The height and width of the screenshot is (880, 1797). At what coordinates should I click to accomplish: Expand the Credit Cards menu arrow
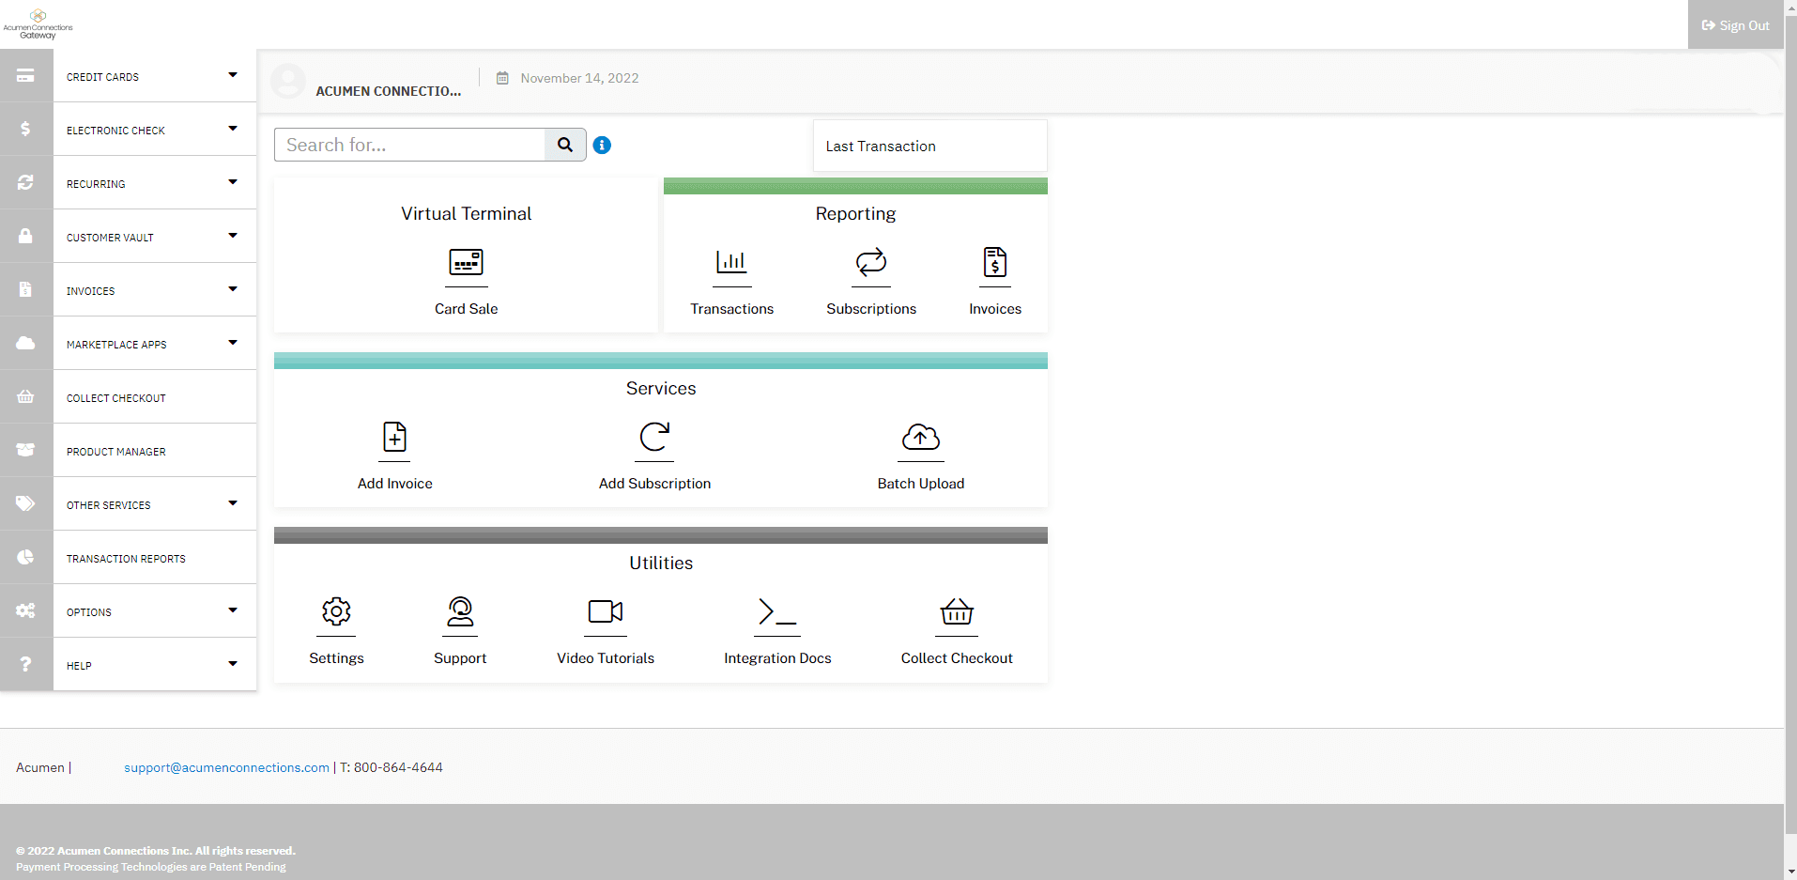233,75
